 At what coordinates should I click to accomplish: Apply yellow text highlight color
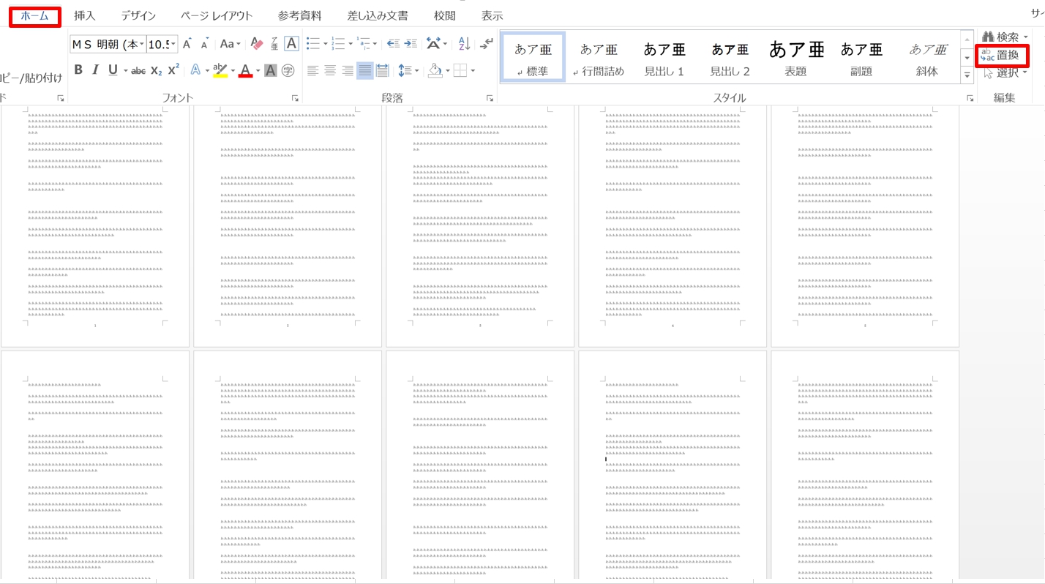click(220, 70)
